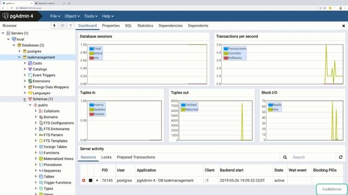Image resolution: width=348 pixels, height=195 pixels.
Task: Click the search magnifier icon in Server activity
Action: click(285, 158)
